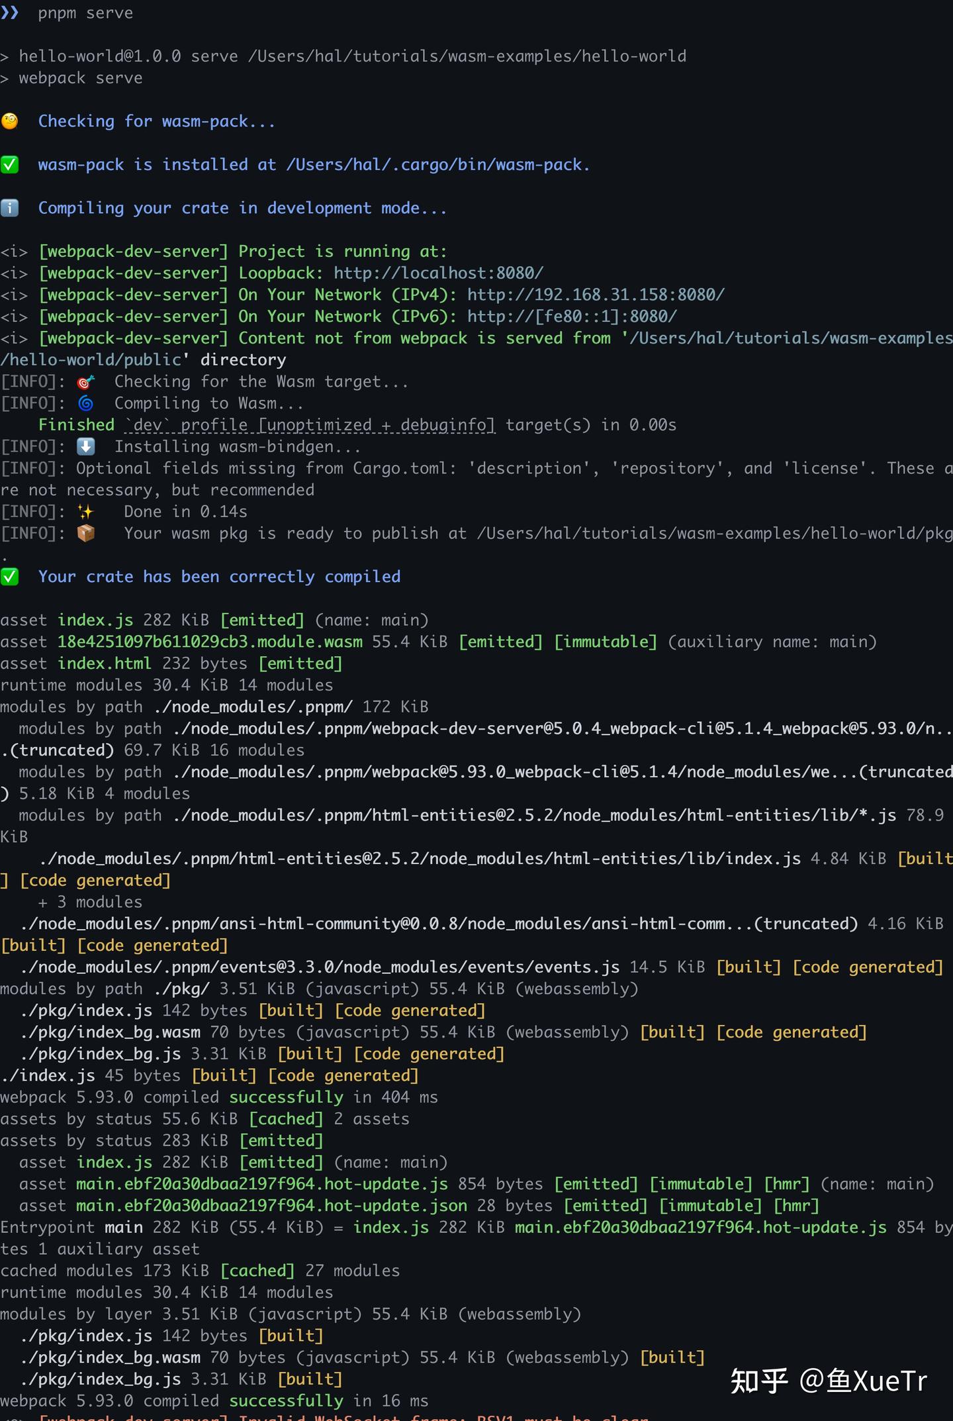Click the target emoji on the "Checking for the Wasm target" line
This screenshot has width=953, height=1421.
tap(86, 382)
